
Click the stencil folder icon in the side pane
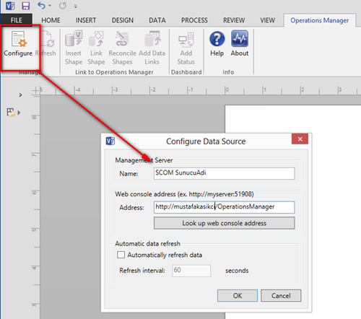[11, 112]
